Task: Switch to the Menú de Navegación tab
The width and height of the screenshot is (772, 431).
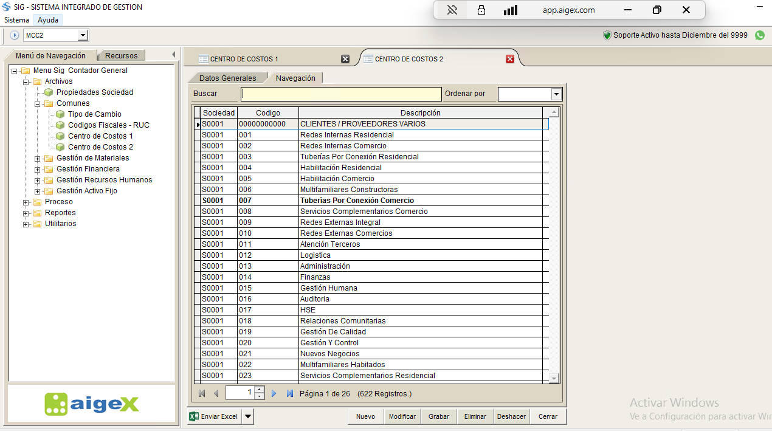Action: click(x=50, y=55)
